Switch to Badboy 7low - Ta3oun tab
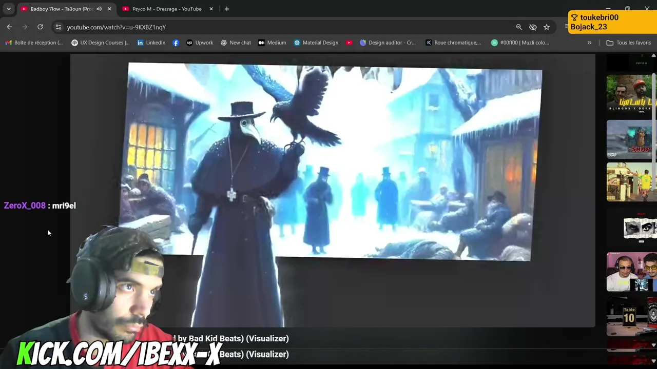Viewport: 657px width, 369px height. point(61,9)
